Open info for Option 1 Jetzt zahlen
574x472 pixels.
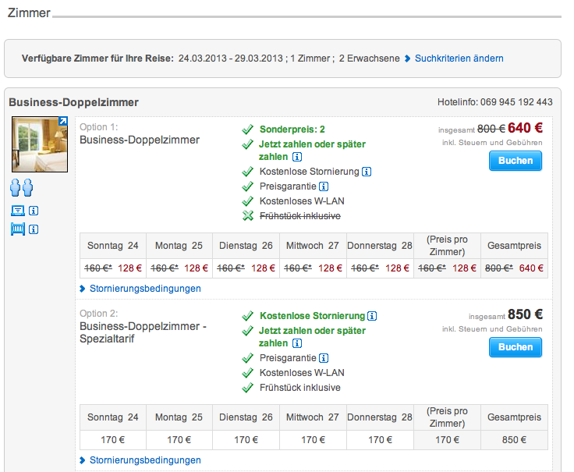point(296,157)
